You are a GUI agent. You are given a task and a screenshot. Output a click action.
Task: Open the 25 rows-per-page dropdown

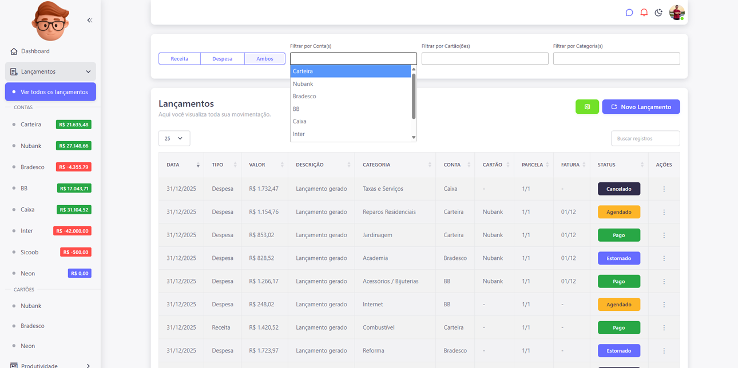pos(174,138)
